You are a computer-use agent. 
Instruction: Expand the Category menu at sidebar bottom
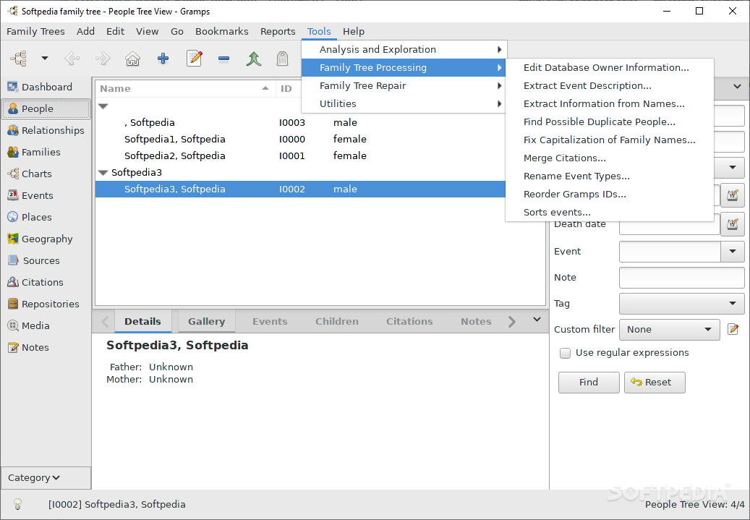(x=46, y=477)
